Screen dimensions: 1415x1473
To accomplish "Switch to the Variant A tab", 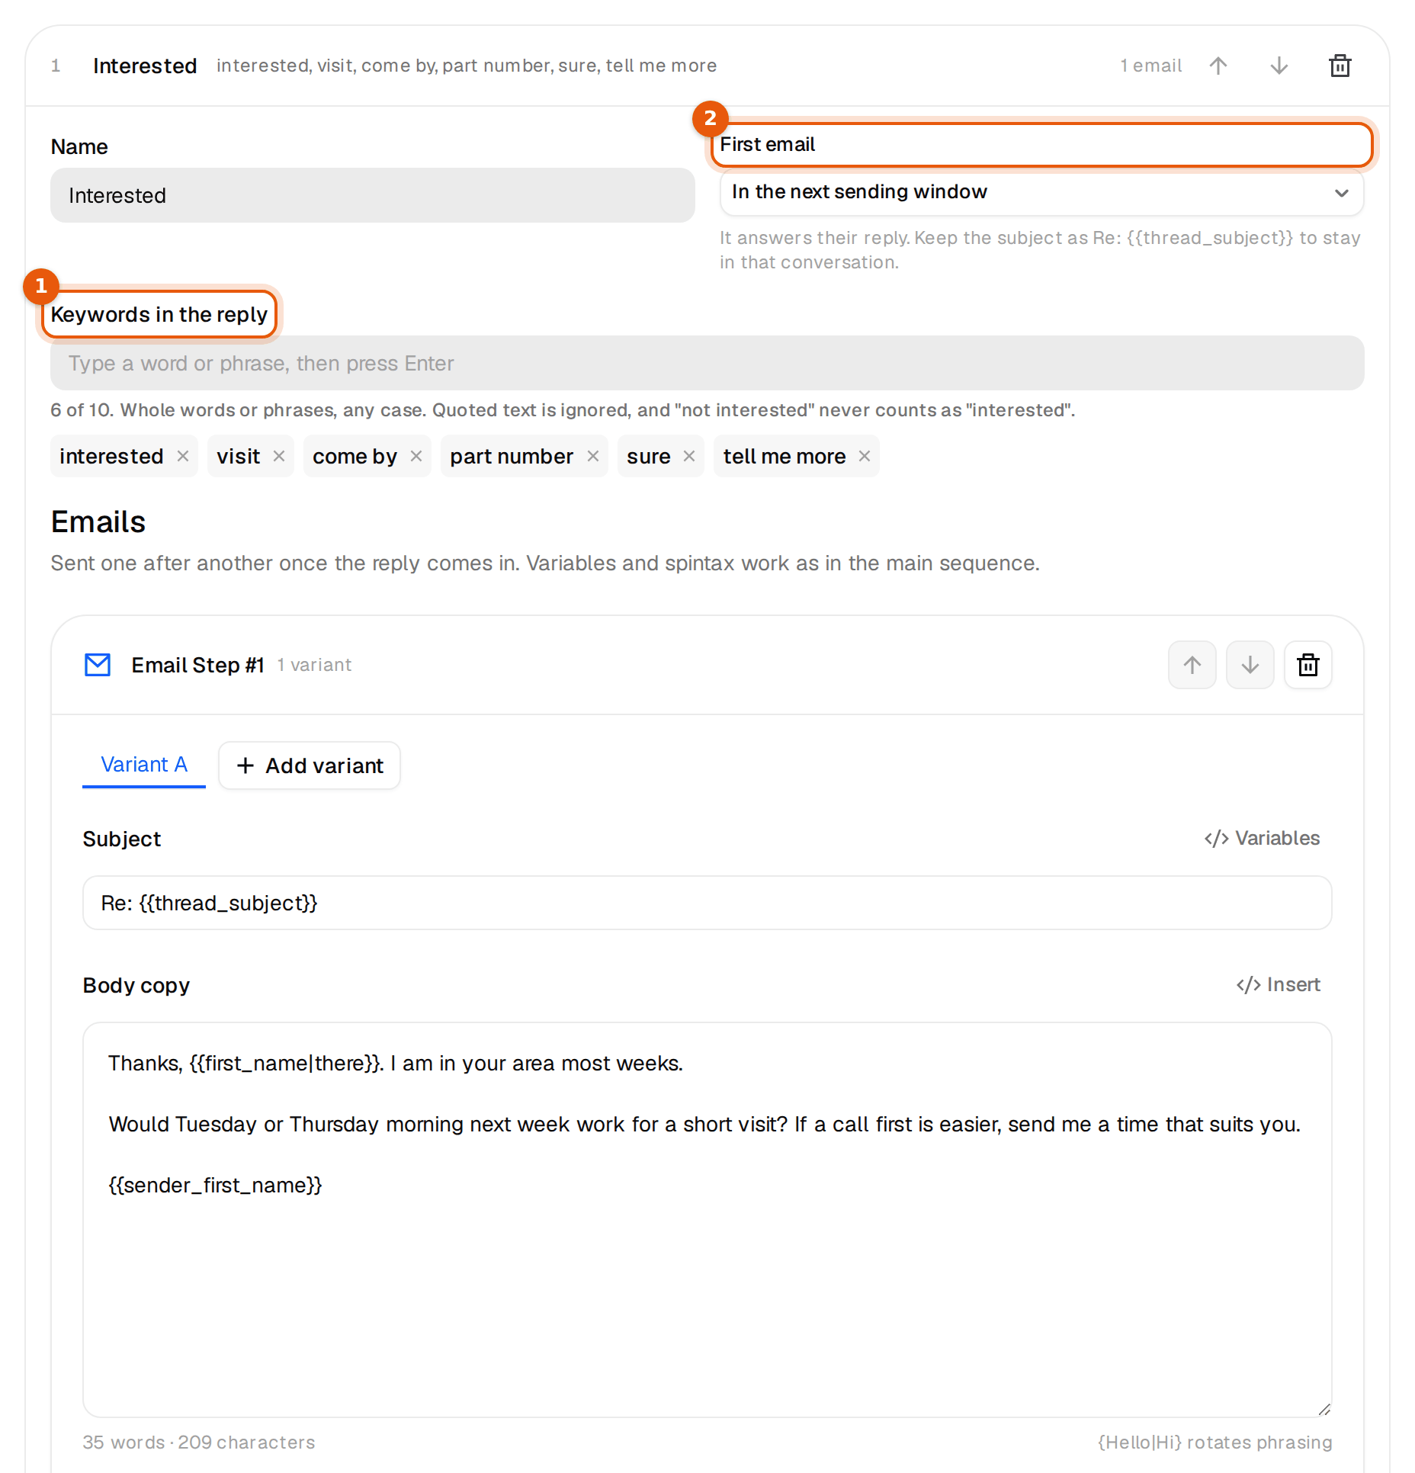I will [x=144, y=765].
